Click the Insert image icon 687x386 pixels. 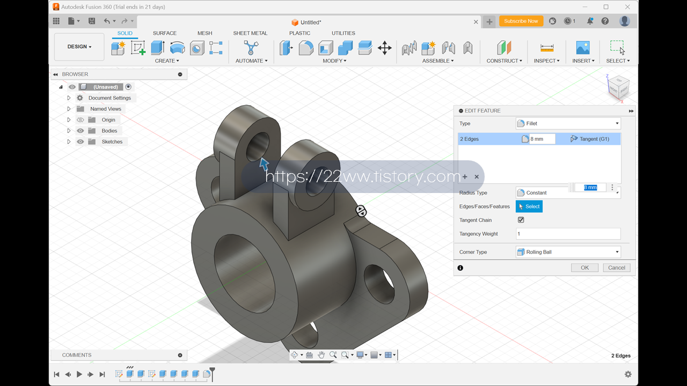click(x=583, y=48)
